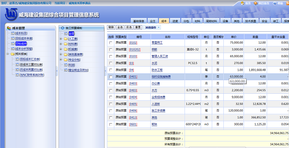
Task: Click the folder icon of 人工费
Action: coord(66,39)
